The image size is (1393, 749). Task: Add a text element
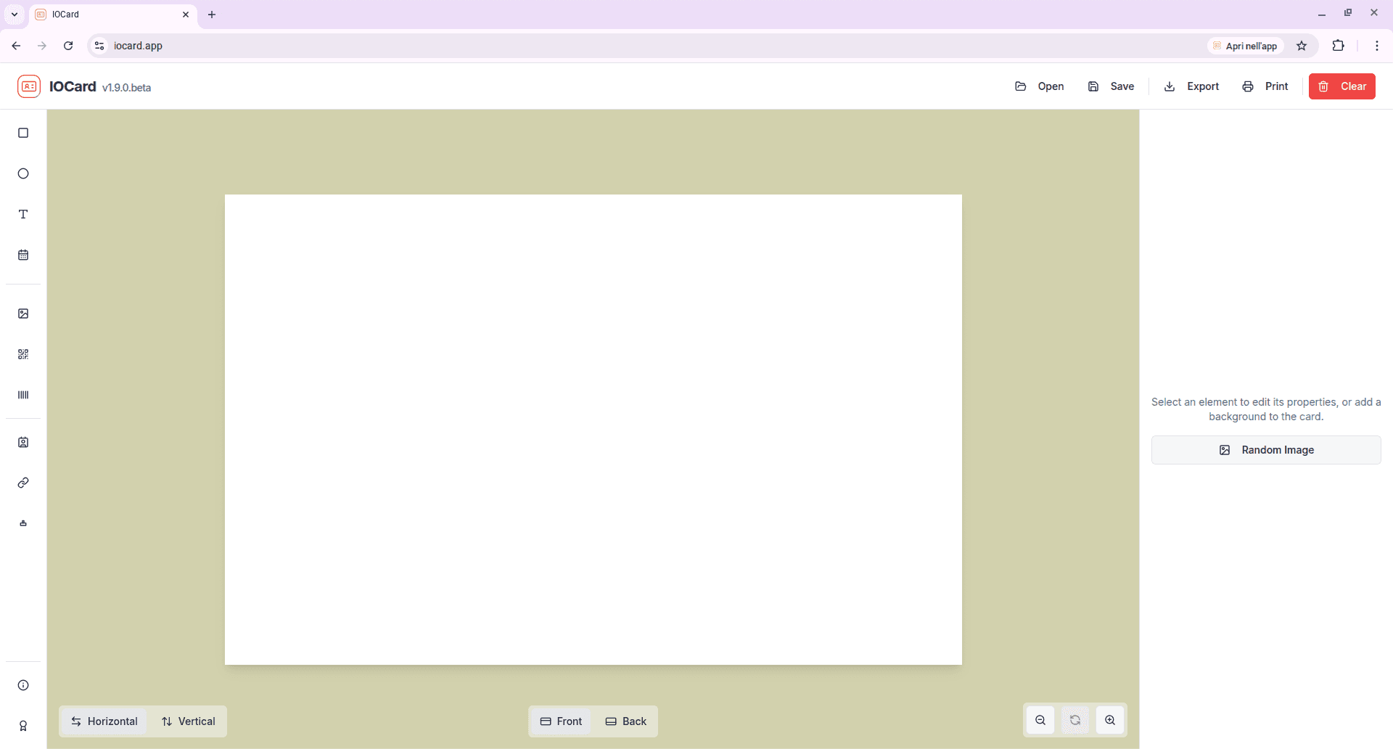pyautogui.click(x=23, y=214)
